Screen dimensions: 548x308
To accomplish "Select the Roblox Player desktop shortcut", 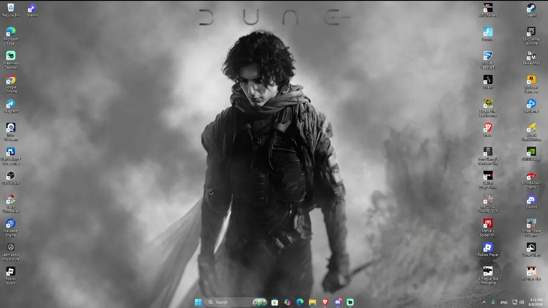I will [488, 250].
